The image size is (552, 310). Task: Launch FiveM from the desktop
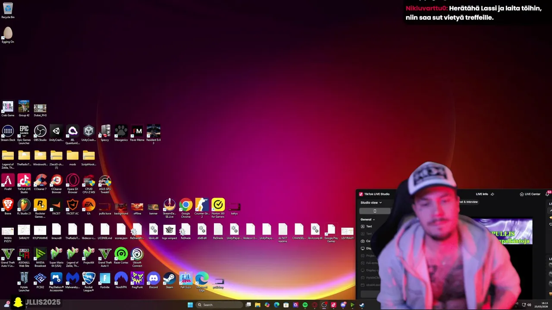point(8,182)
